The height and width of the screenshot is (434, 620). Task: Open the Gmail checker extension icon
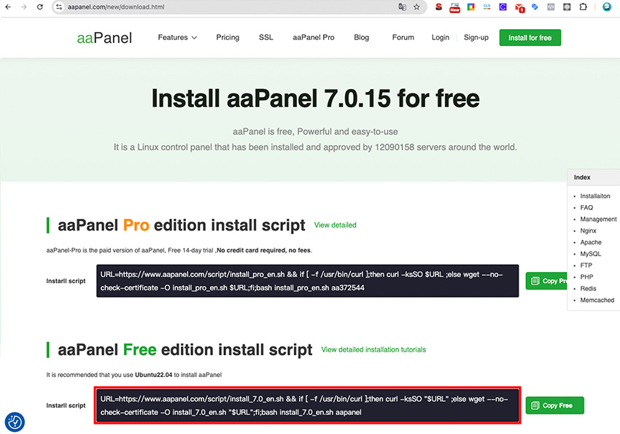[x=519, y=7]
